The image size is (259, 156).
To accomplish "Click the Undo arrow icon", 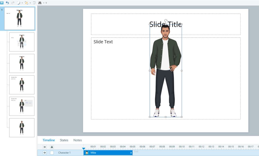I will pos(7,3).
